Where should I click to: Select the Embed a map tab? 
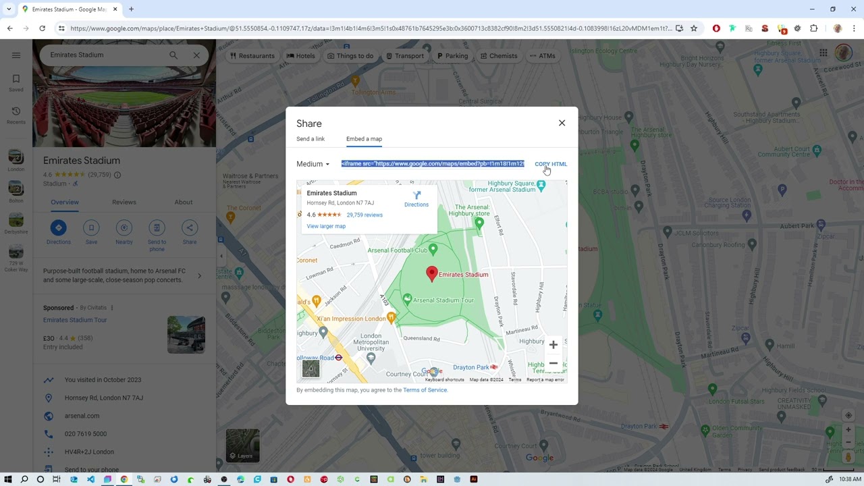coord(364,139)
